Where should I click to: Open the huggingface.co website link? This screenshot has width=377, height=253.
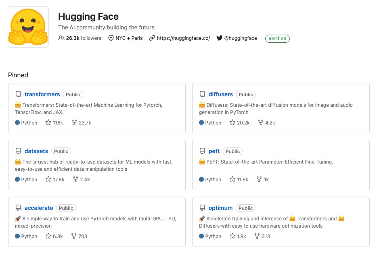coord(183,38)
